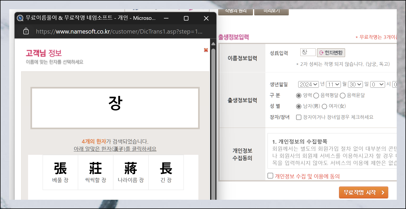
Task: Click the large 장 display box
Action: [x=115, y=108]
